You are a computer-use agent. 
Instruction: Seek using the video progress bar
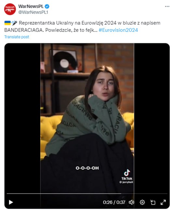coord(87,193)
